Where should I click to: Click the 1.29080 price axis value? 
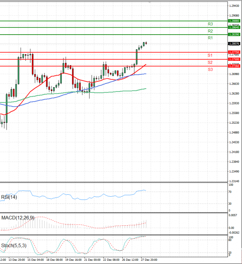click(x=234, y=16)
